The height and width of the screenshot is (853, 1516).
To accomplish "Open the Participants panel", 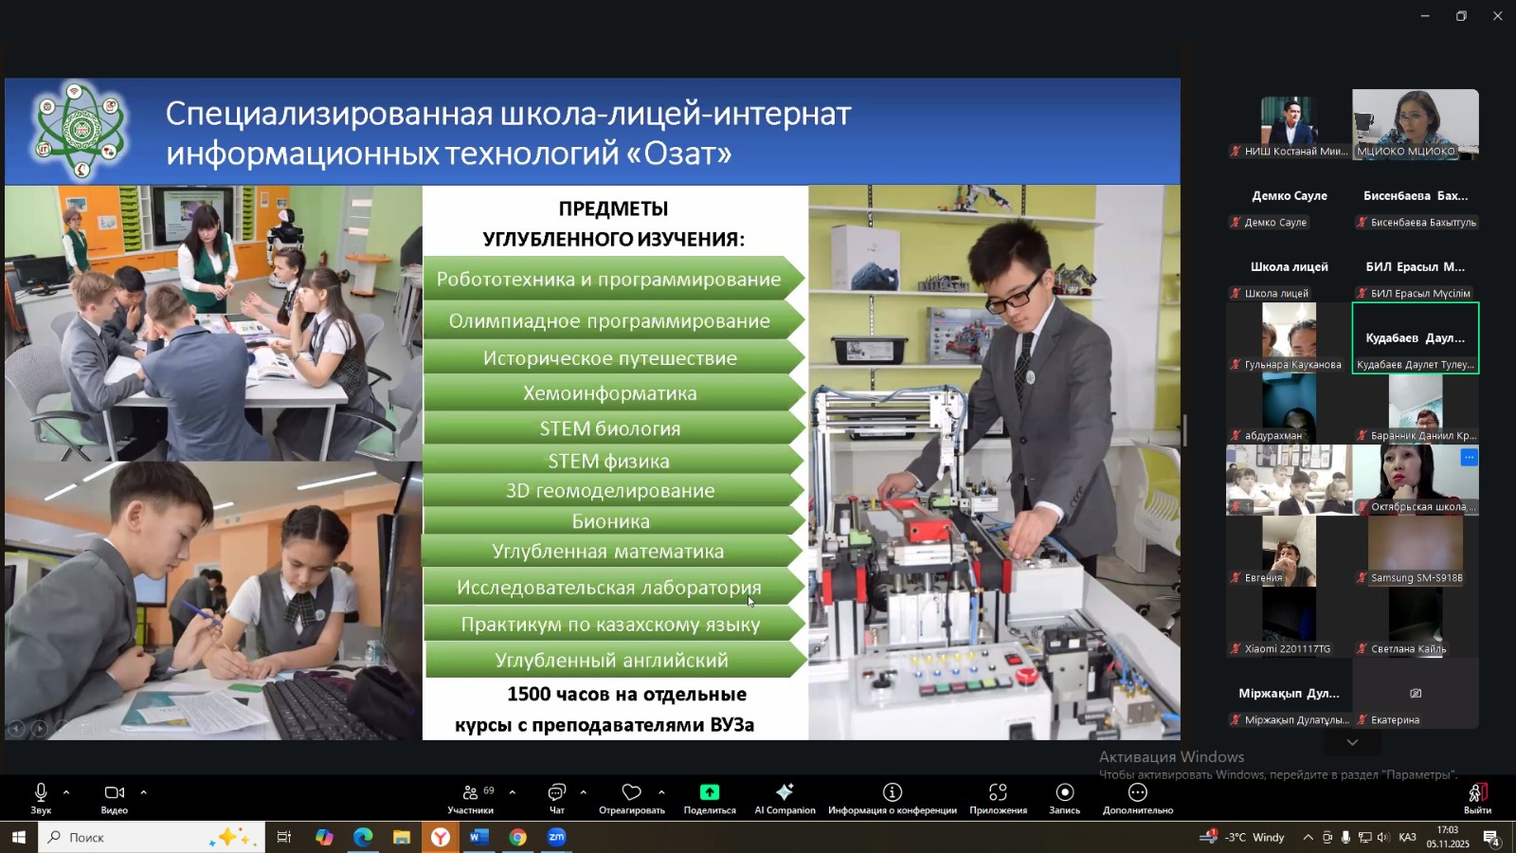I will pyautogui.click(x=471, y=797).
